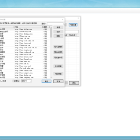Click the list scrollbar down arrow
140x140 pixels.
pyautogui.click(x=51, y=77)
